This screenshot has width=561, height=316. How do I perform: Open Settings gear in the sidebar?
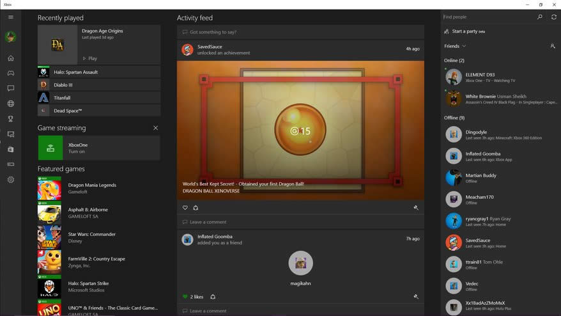point(10,180)
